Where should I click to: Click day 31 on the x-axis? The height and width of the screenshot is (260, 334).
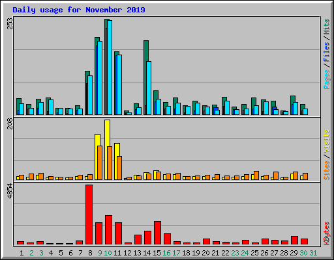[x=313, y=253]
